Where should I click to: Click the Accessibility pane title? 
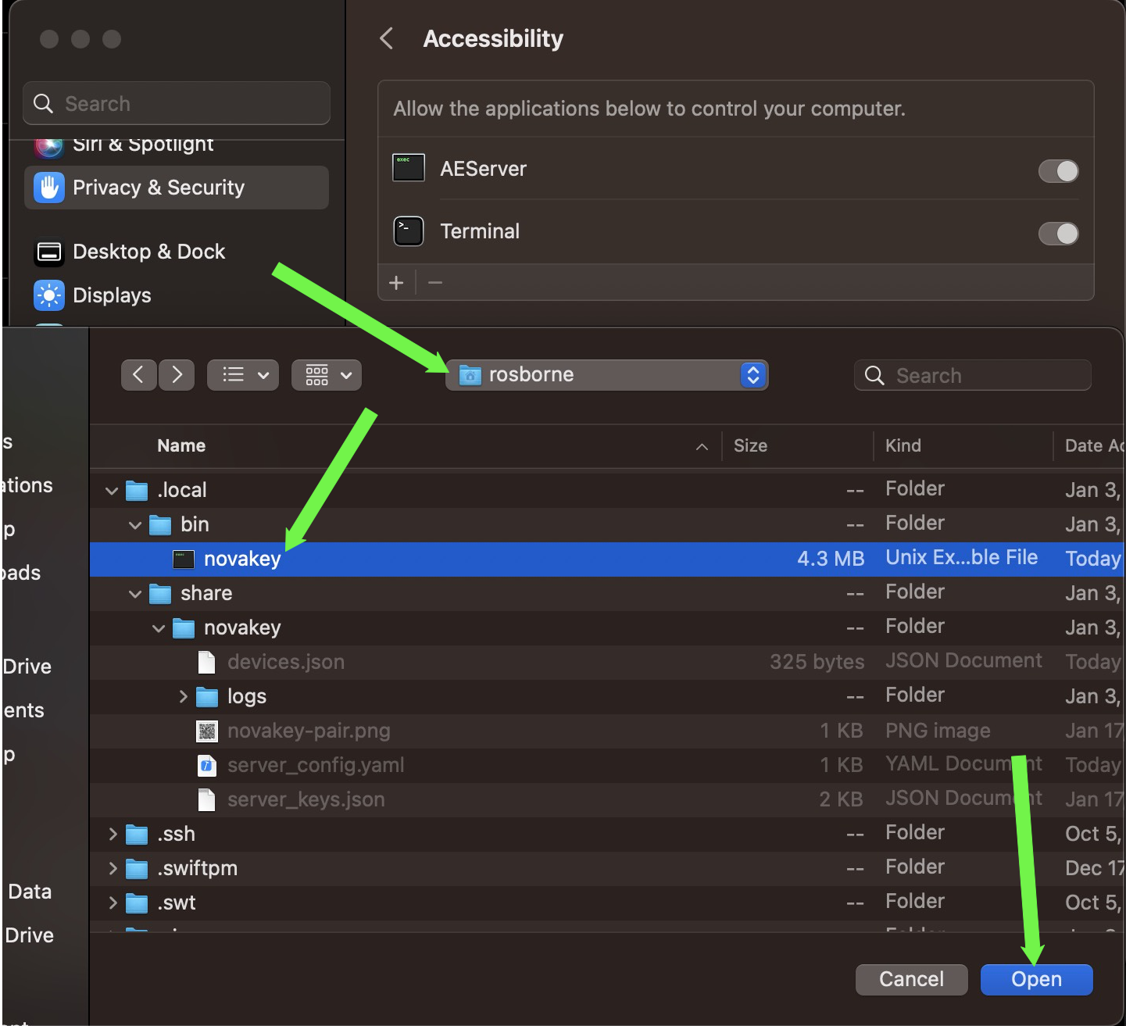pos(493,38)
